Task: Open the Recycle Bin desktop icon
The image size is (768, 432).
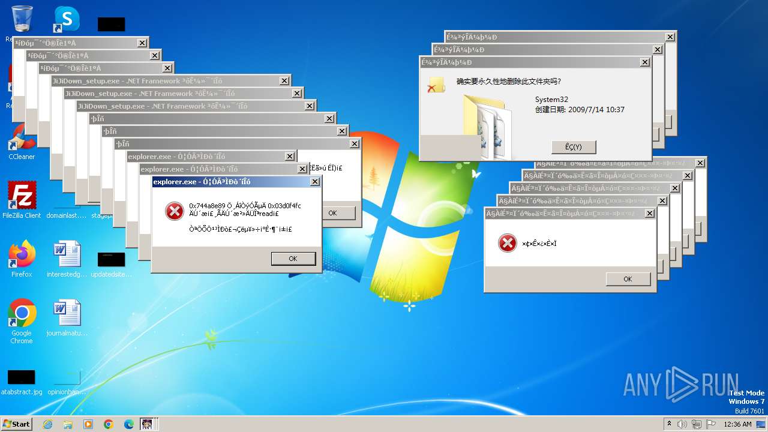Action: coord(22,19)
